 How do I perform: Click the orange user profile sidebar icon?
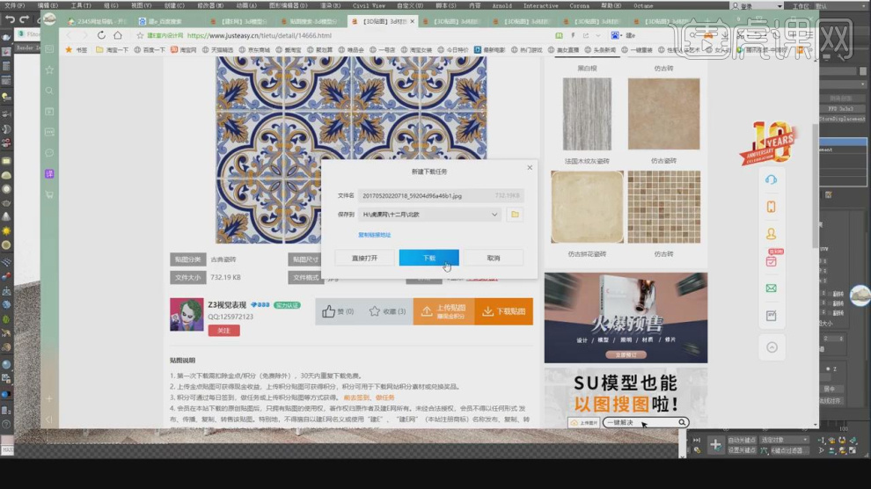771,234
